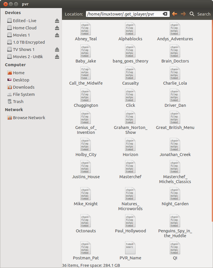Select the Justins_House file name
Image resolution: width=213 pixels, height=268 pixels.
pos(86,177)
